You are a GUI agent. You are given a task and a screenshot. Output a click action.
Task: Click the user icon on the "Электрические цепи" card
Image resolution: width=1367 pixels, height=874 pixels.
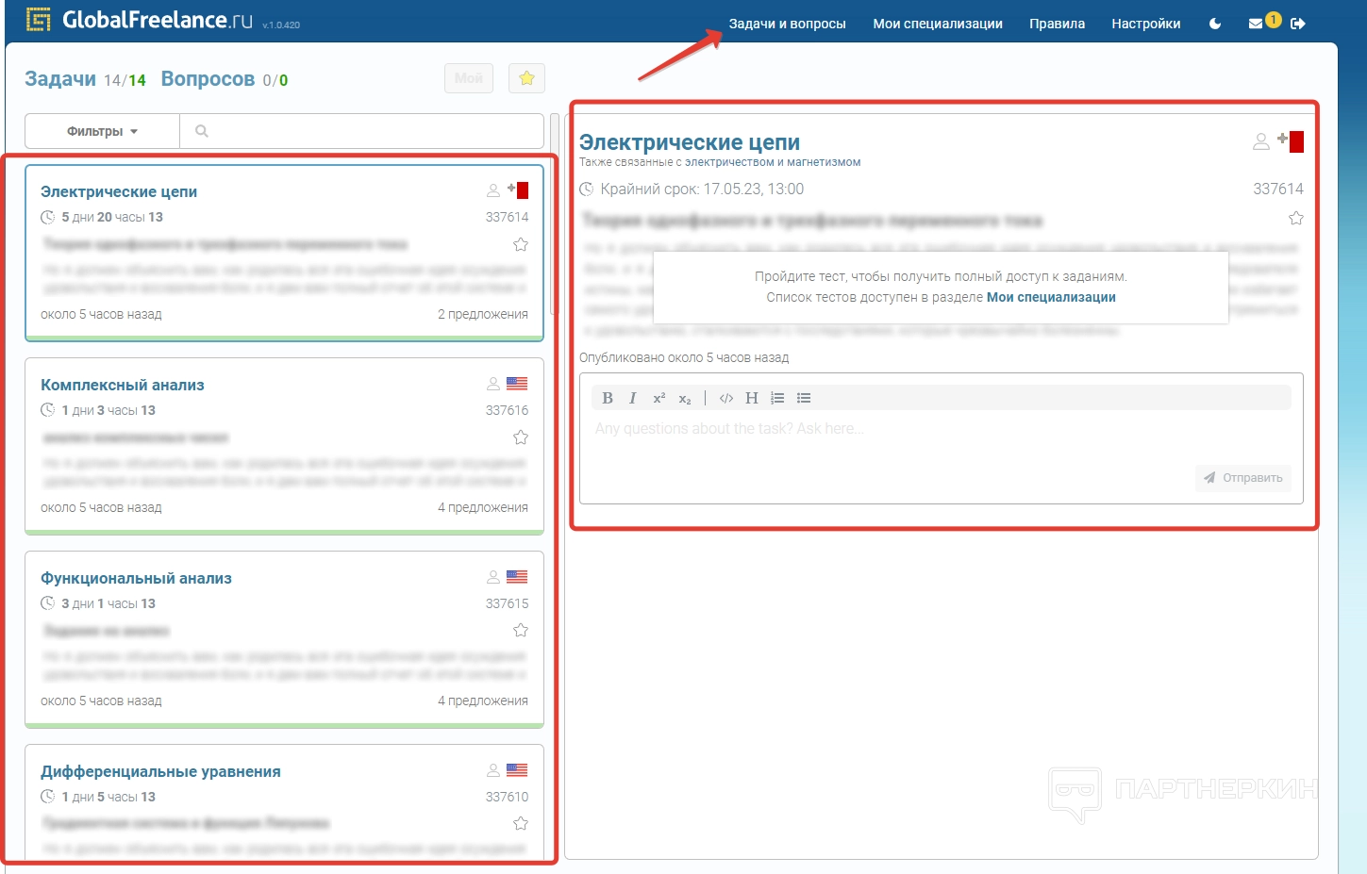493,190
